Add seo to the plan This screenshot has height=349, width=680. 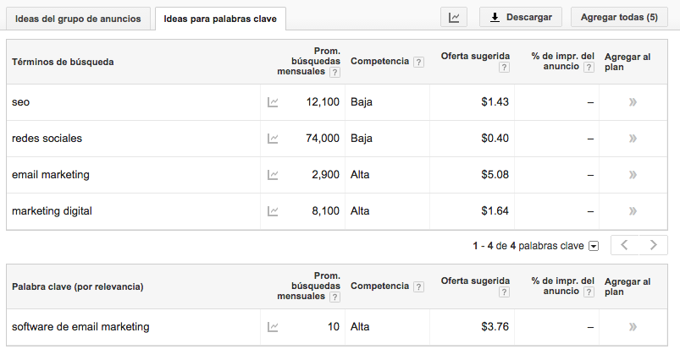tap(633, 102)
